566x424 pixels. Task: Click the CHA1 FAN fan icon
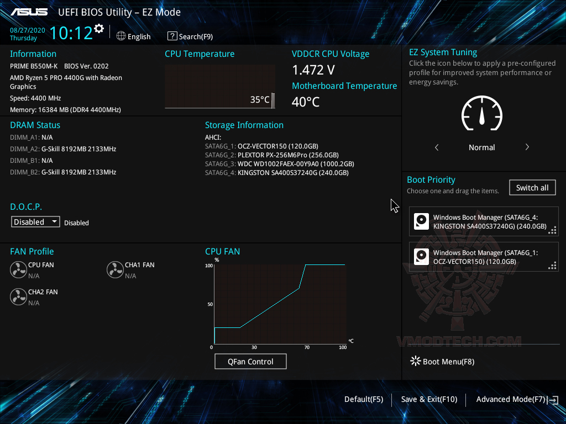click(x=115, y=269)
